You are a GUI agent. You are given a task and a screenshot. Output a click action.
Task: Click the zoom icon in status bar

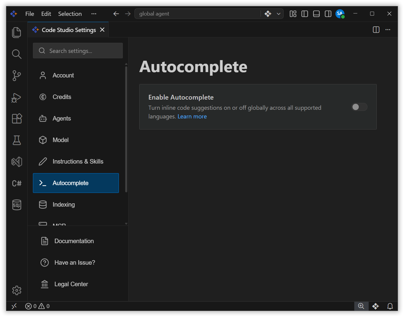coord(361,306)
